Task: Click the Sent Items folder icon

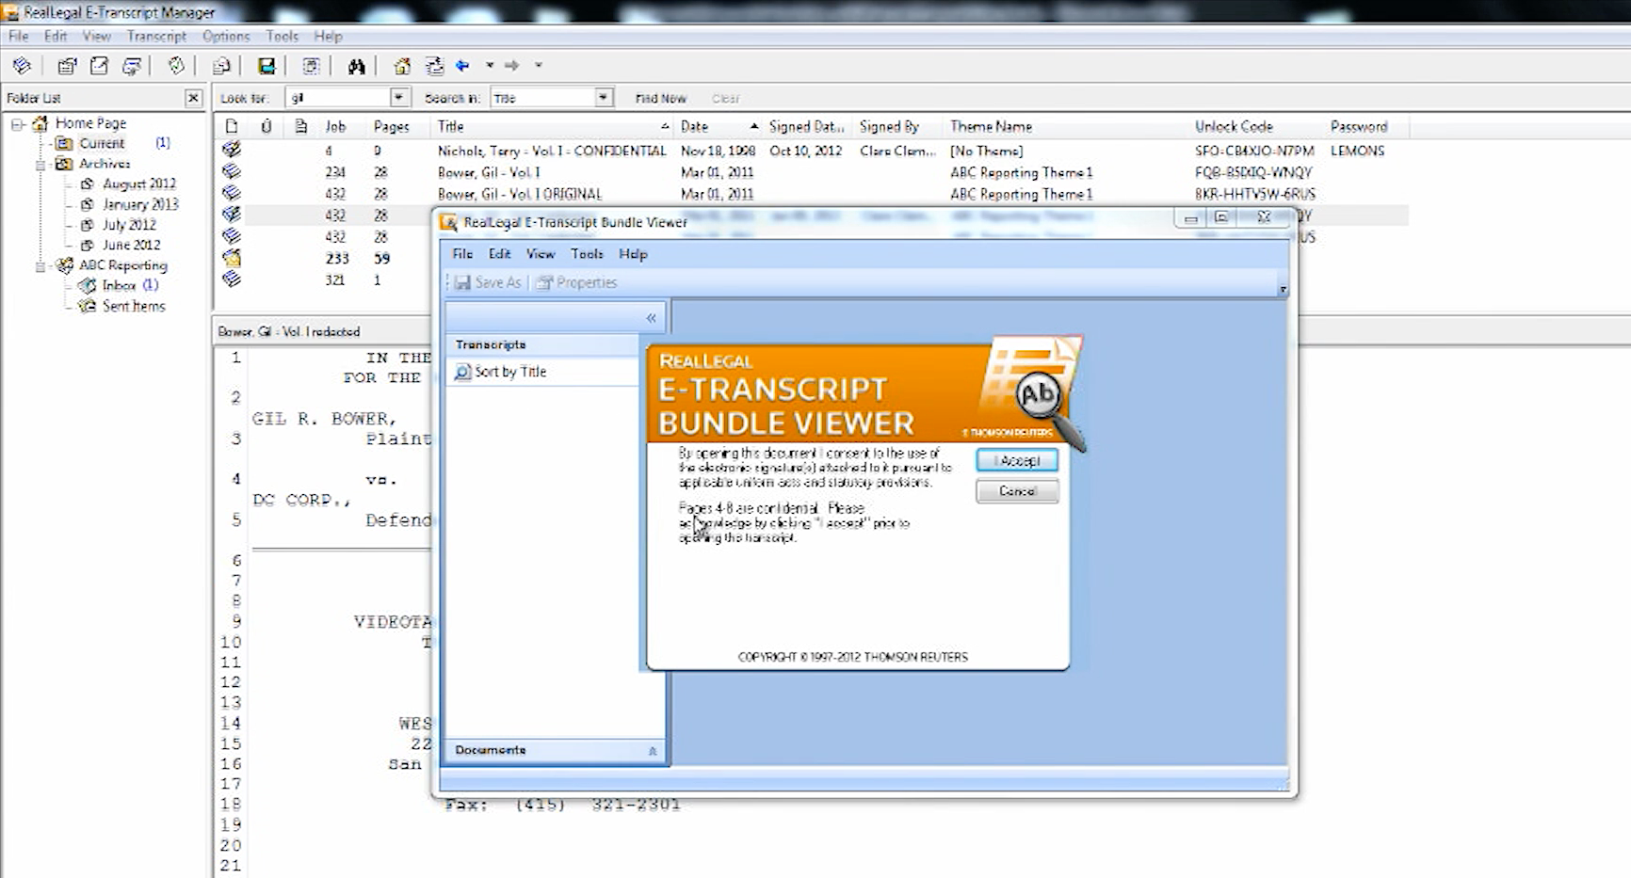Action: pos(88,306)
